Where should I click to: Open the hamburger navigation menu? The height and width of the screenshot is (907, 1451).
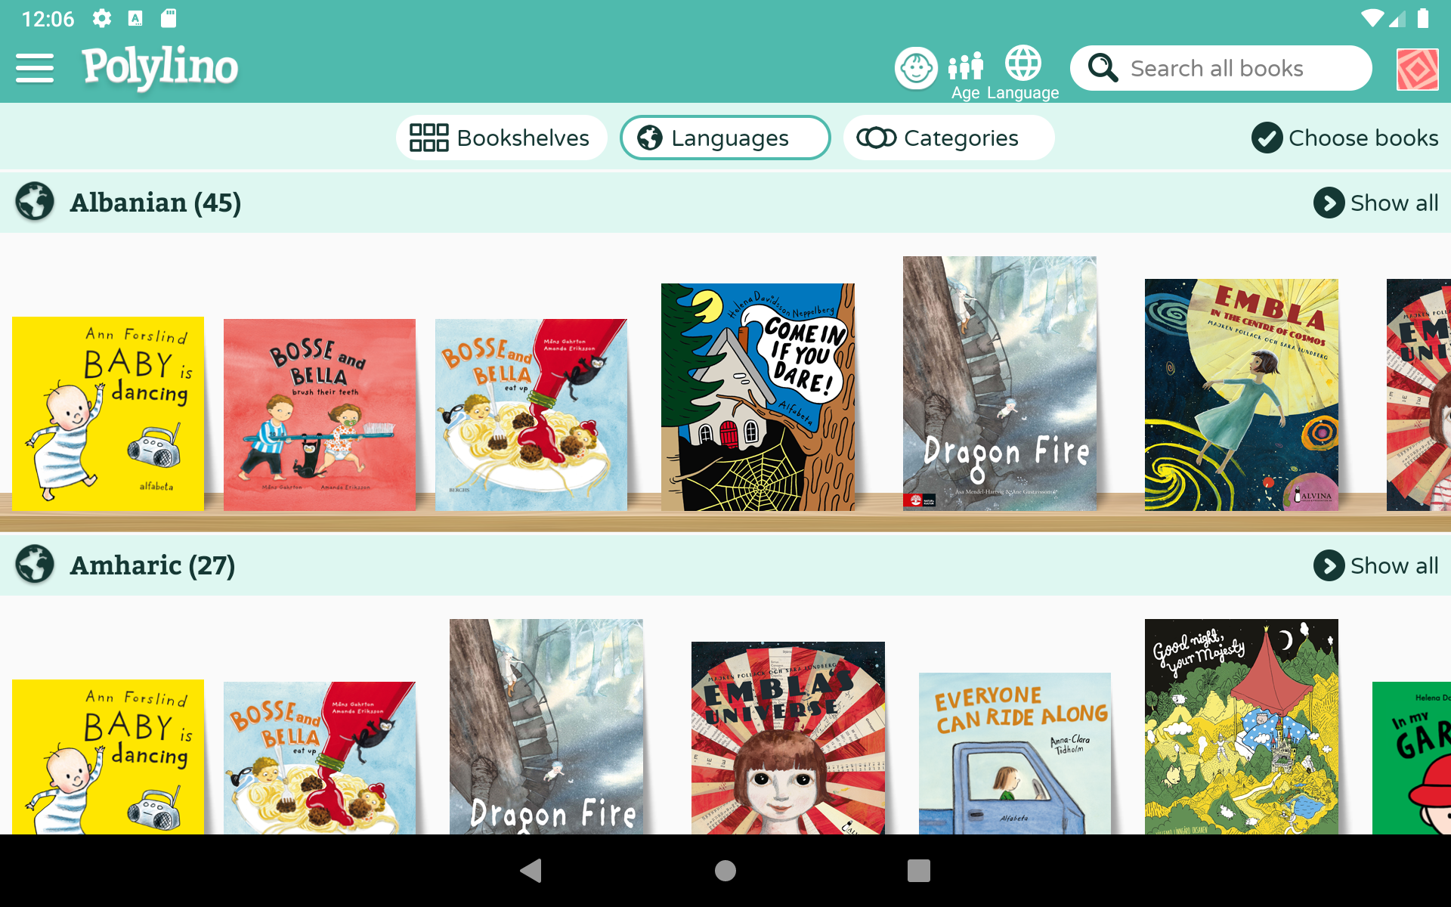tap(35, 68)
